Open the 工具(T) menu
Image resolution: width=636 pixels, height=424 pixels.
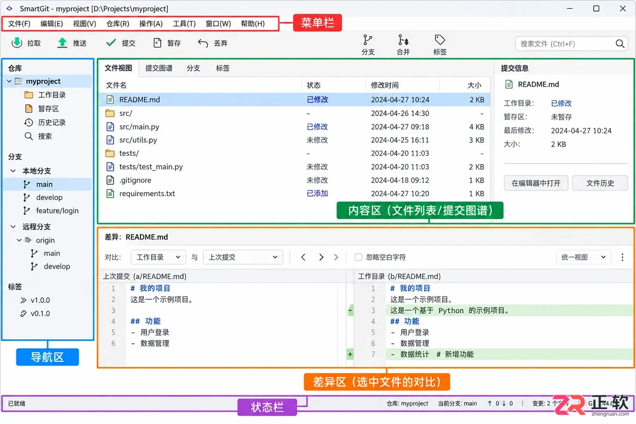tap(184, 24)
